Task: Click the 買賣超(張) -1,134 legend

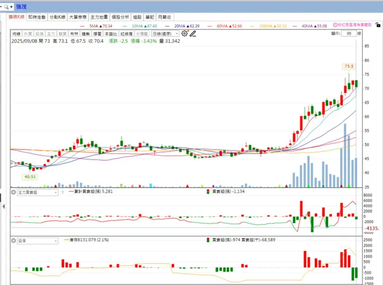Action: coord(226,191)
